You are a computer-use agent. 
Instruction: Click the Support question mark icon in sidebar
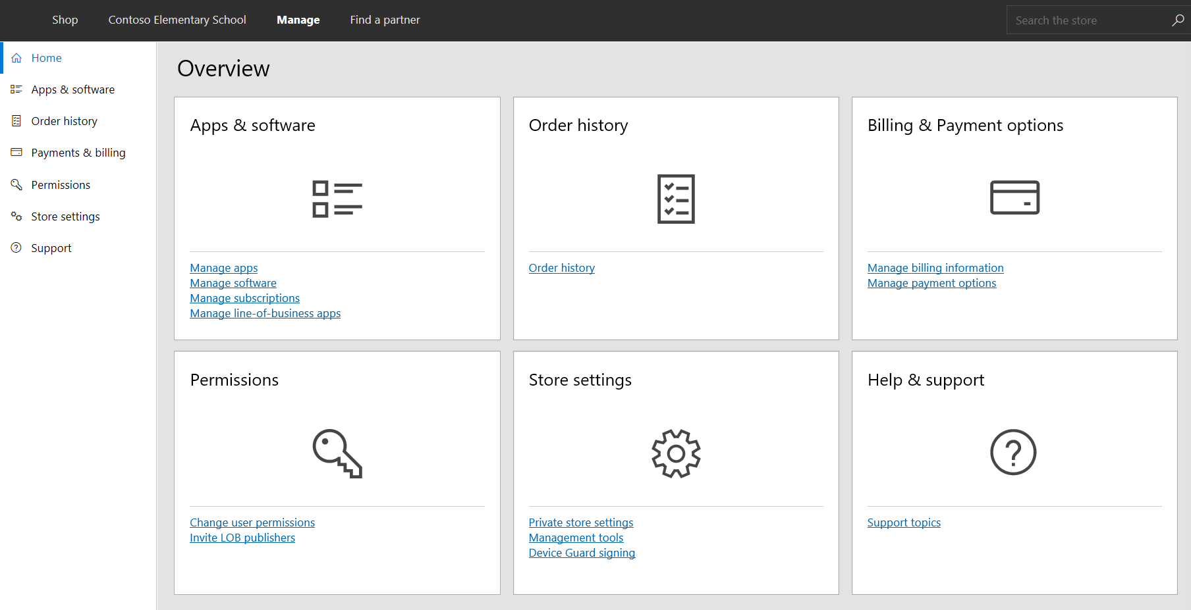(x=16, y=247)
